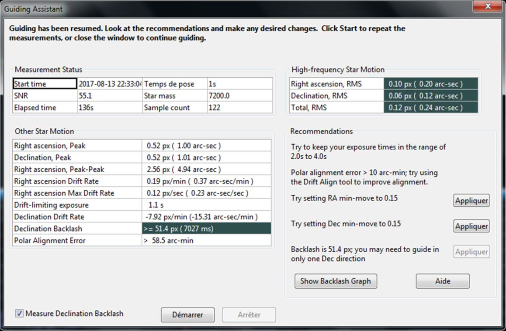This screenshot has height=331, width=506.
Task: Click Right ascension Drift Rate label
Action: (x=77, y=181)
